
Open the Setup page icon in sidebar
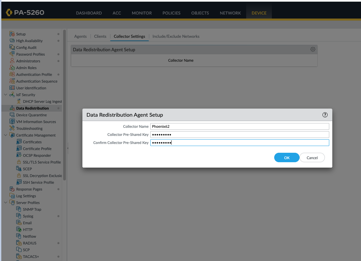tap(11, 34)
